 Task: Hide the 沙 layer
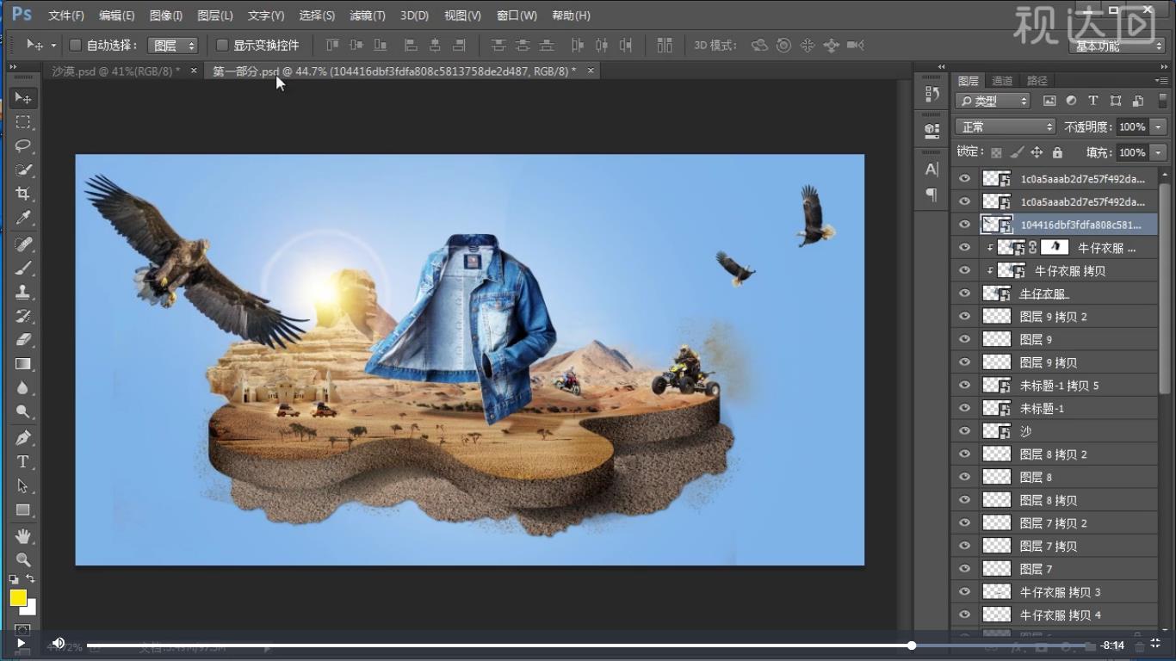[964, 431]
